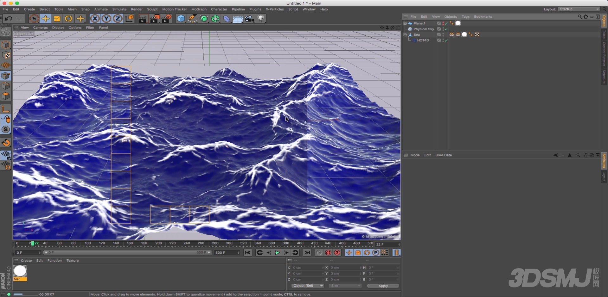
Task: Activate the Move tool
Action: tap(46, 19)
